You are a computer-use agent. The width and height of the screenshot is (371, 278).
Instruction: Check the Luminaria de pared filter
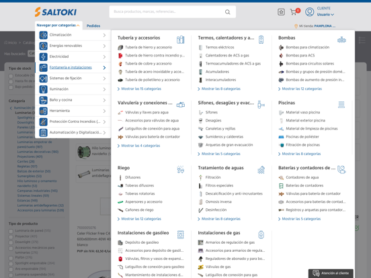[11, 232]
